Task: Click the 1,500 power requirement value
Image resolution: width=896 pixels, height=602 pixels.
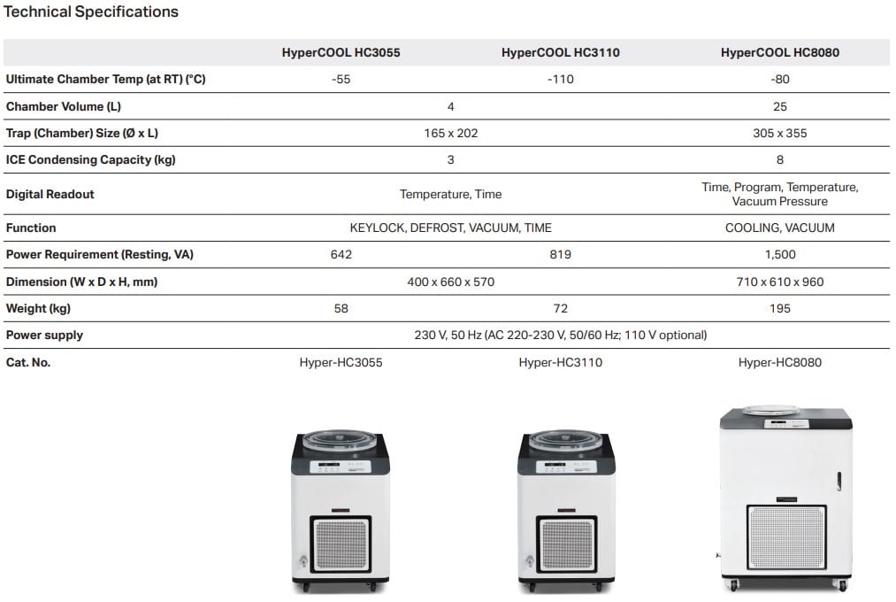Action: [779, 255]
